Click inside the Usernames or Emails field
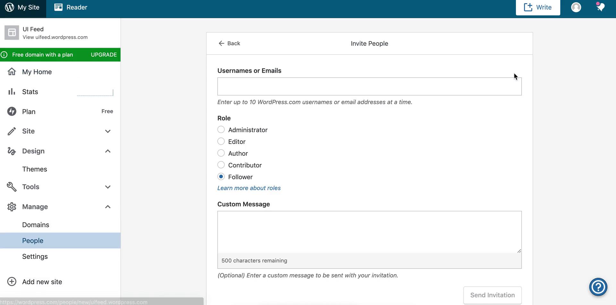Viewport: 616px width, 305px height. pos(369,86)
